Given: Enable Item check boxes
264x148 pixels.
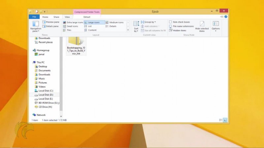Looking at the screenshot, I should pos(171,22).
